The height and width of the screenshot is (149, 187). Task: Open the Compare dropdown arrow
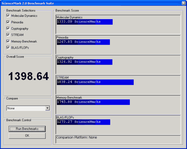[48, 108]
